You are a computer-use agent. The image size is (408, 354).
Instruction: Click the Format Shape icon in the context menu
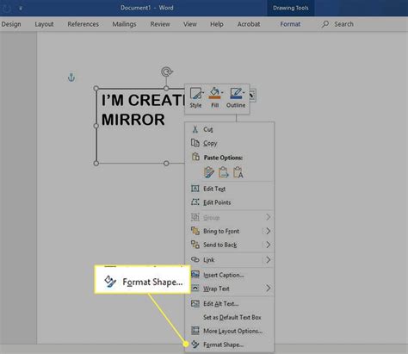(x=195, y=345)
